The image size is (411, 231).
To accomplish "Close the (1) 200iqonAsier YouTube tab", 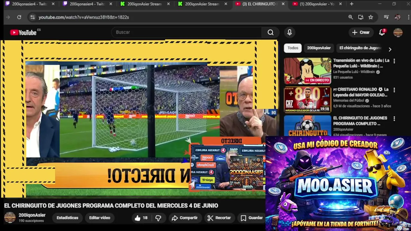I will coord(340,4).
